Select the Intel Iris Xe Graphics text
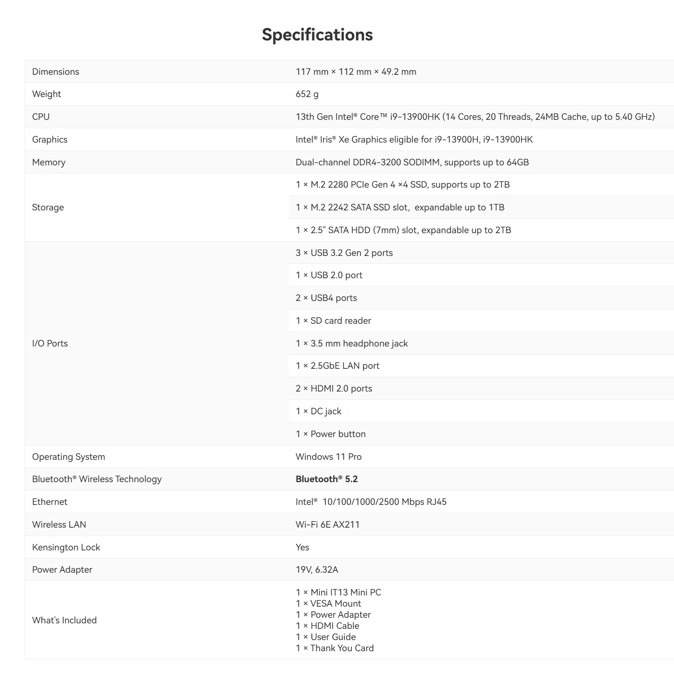The width and height of the screenshot is (674, 680). [x=414, y=140]
